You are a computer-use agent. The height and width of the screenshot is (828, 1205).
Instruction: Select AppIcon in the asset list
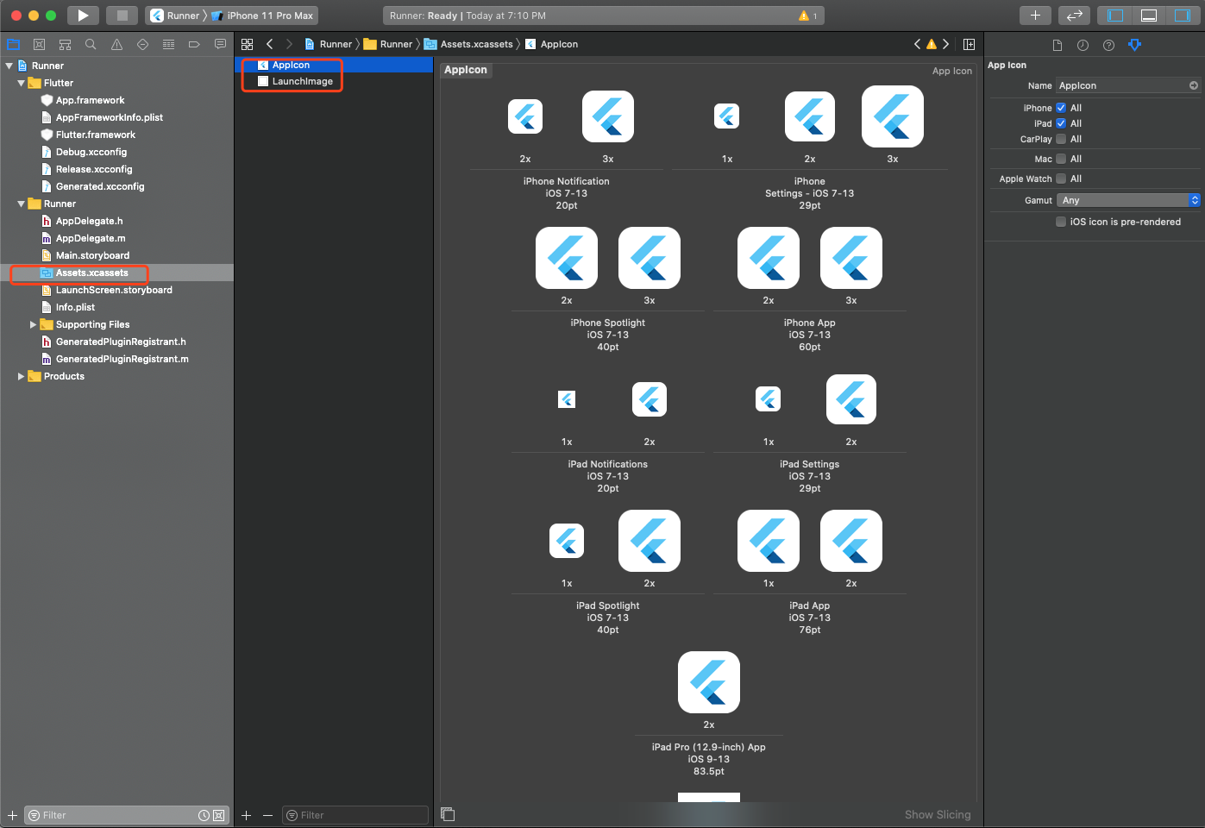tap(334, 65)
